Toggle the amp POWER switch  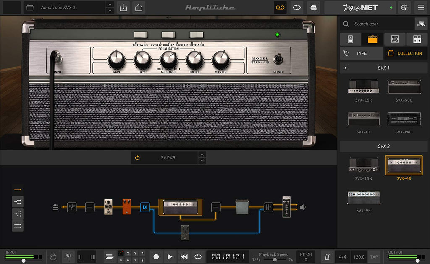pyautogui.click(x=278, y=59)
